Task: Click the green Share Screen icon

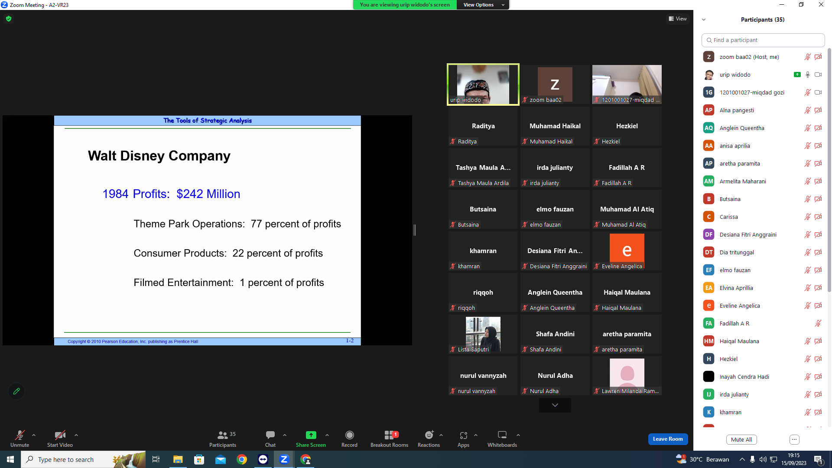Action: [x=311, y=435]
